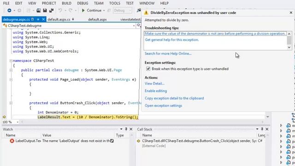Toggle auto-hide pin on Watch panel

tap(126, 129)
